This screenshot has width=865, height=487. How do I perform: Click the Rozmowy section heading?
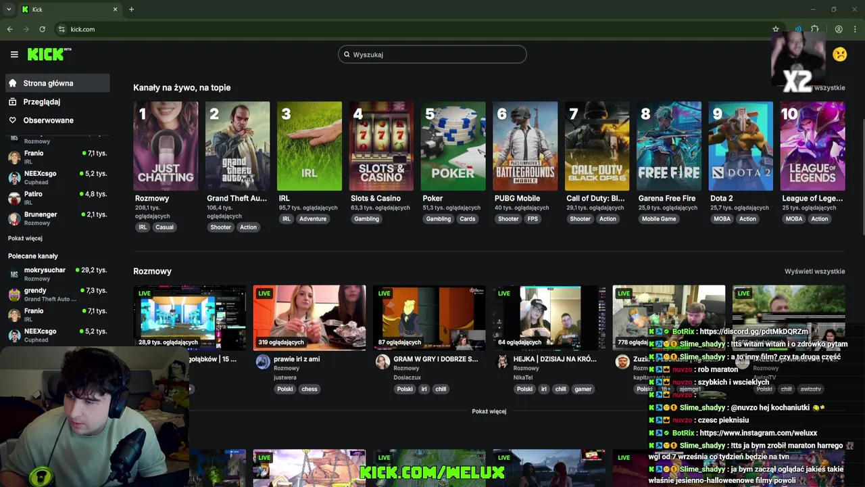tap(152, 271)
